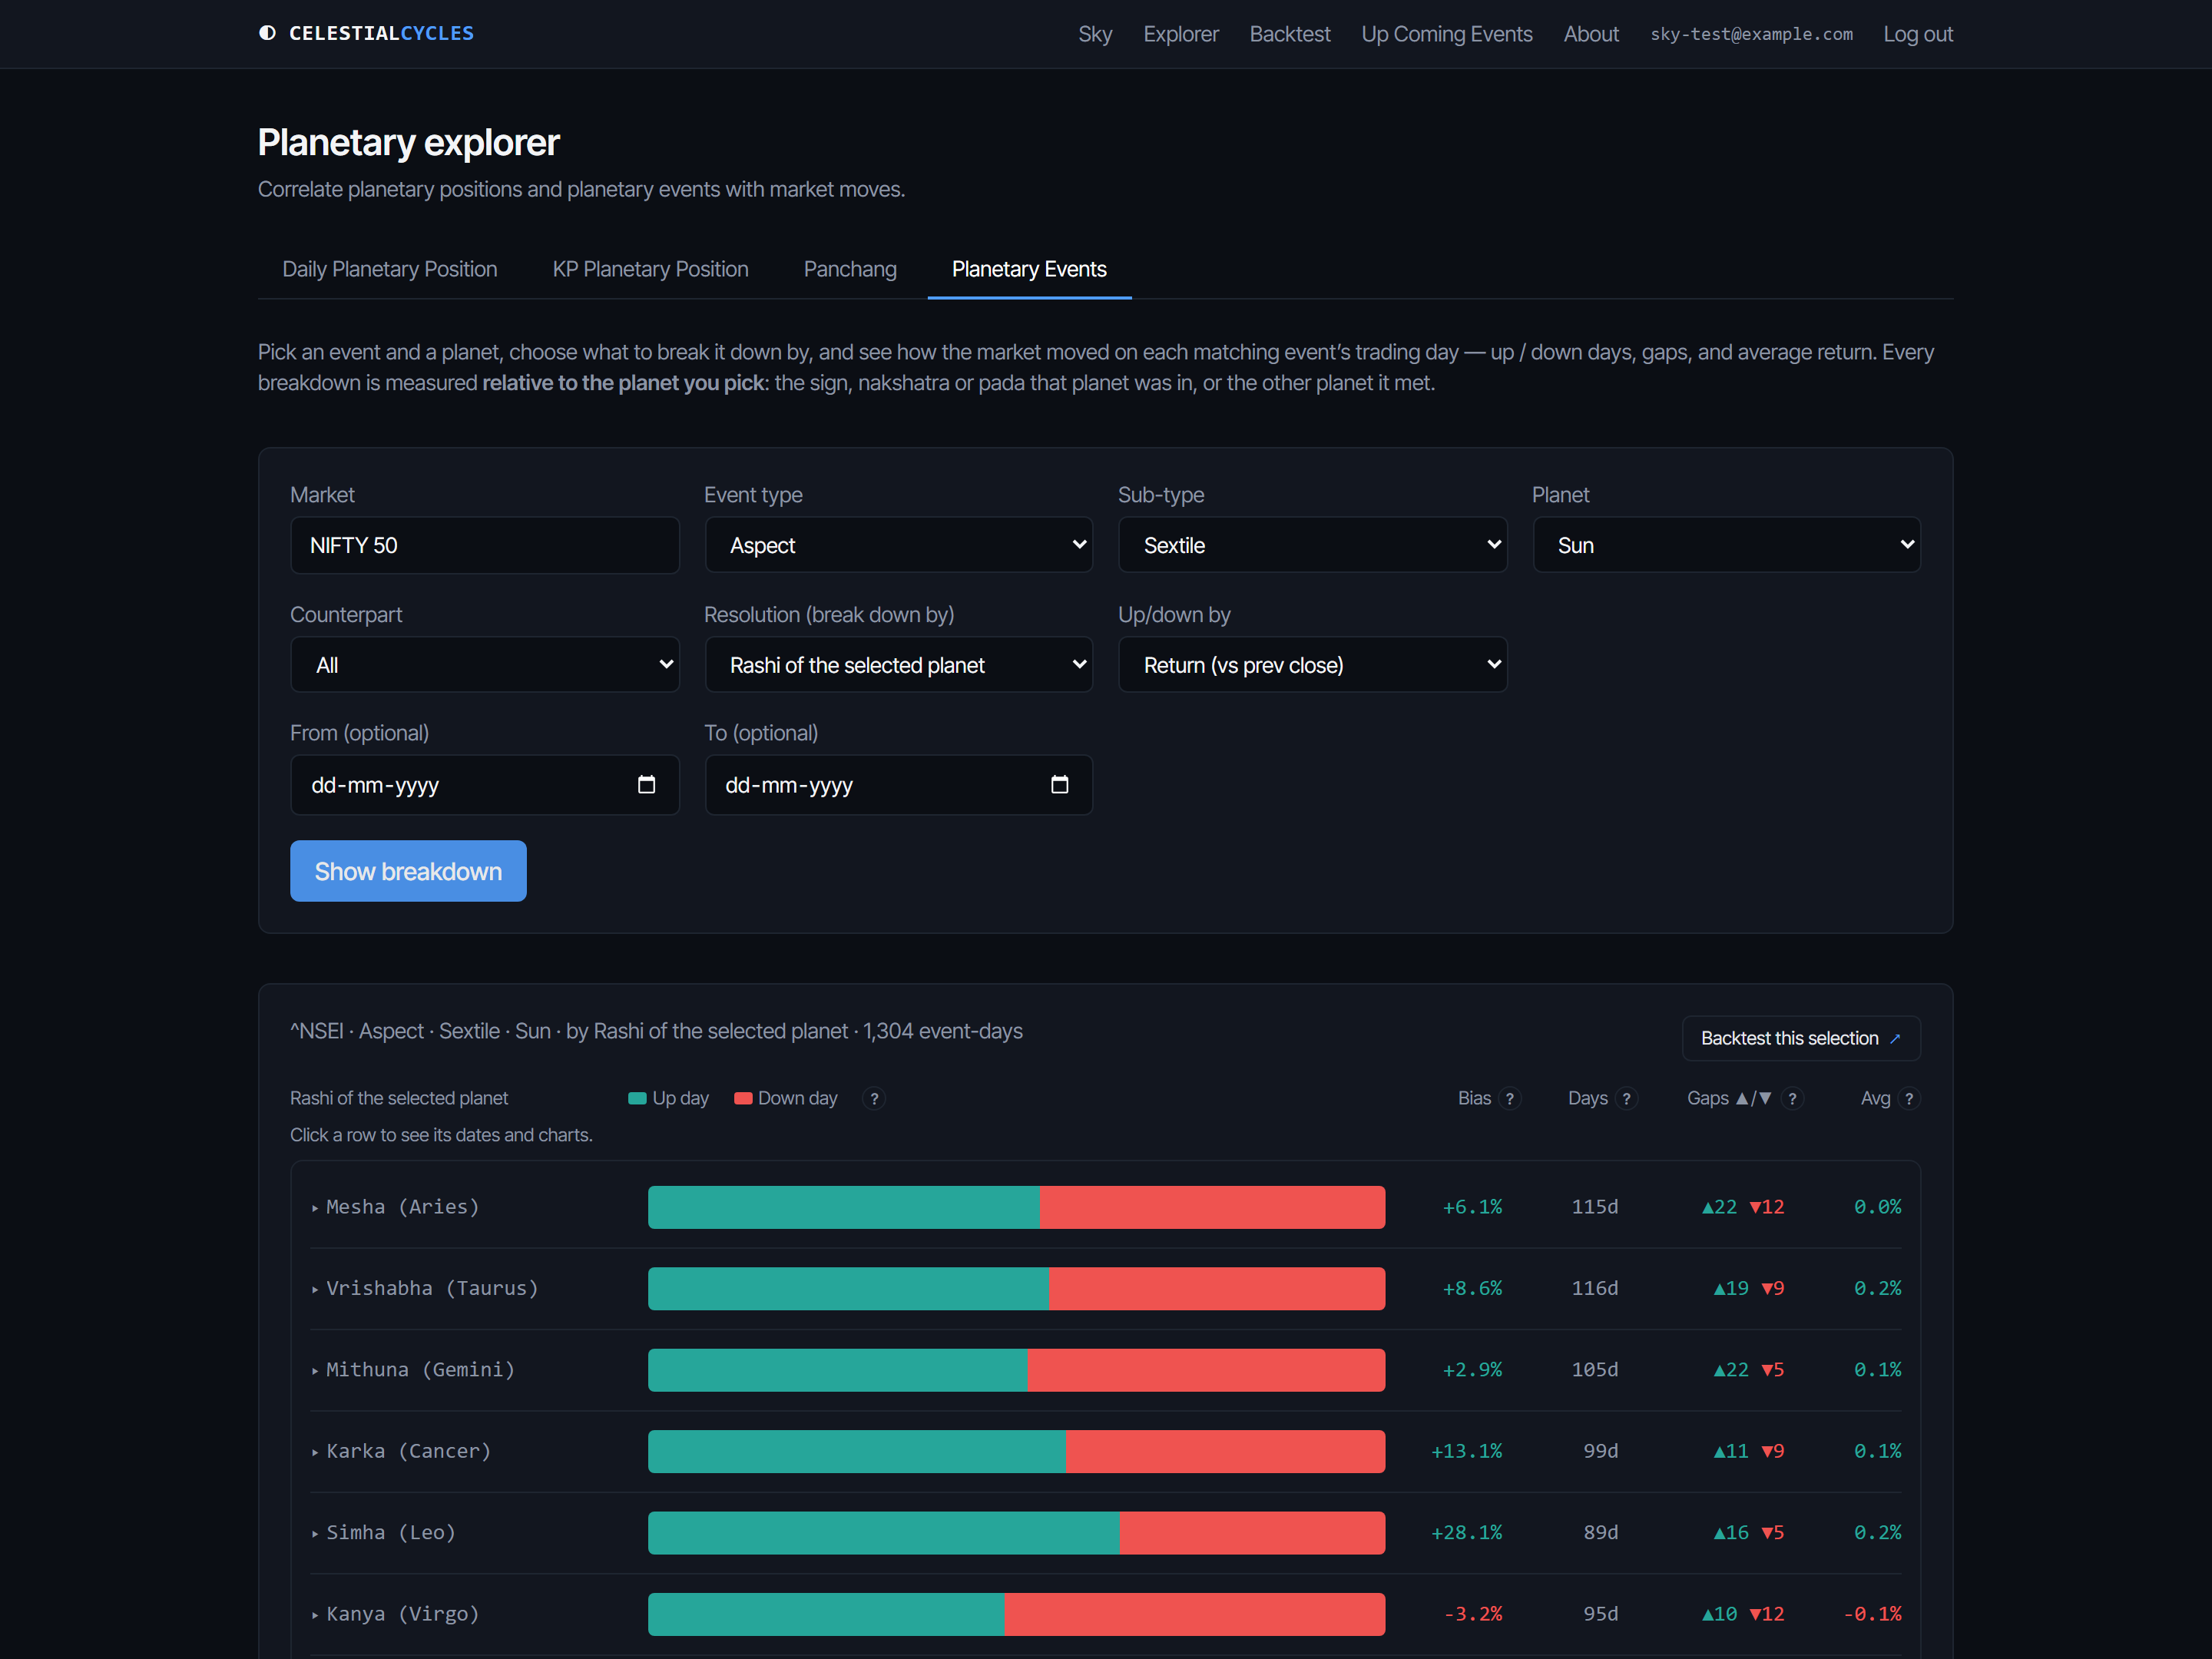The width and height of the screenshot is (2212, 1659).
Task: Open the Up/down by dropdown
Action: pos(1312,665)
